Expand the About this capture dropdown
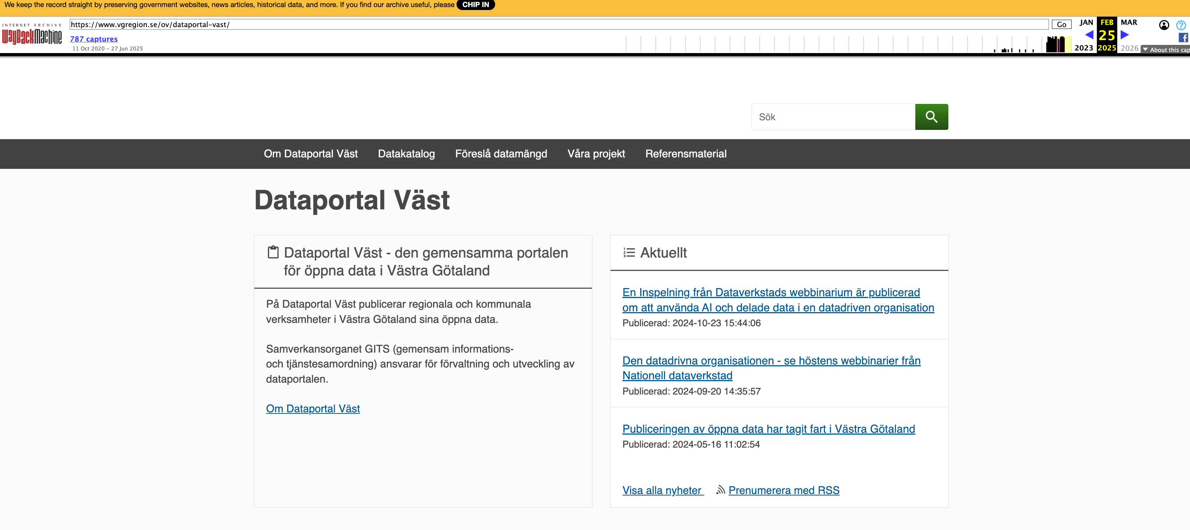The width and height of the screenshot is (1190, 530). click(x=1165, y=49)
